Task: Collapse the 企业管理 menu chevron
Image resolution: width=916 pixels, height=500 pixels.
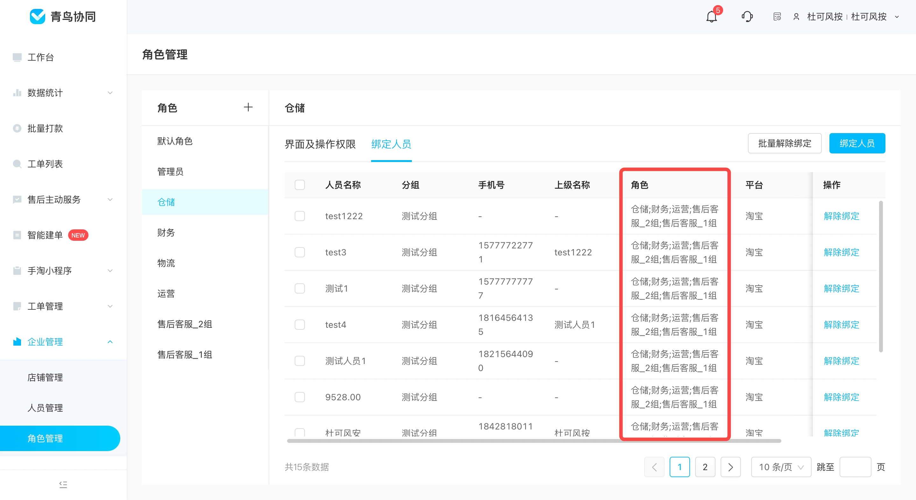Action: 110,342
